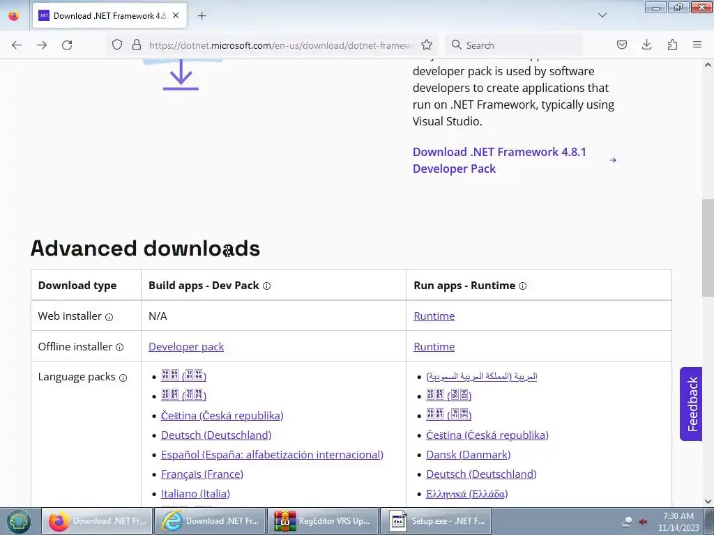The width and height of the screenshot is (714, 535).
Task: Open Français (France) language pack link
Action: (202, 474)
